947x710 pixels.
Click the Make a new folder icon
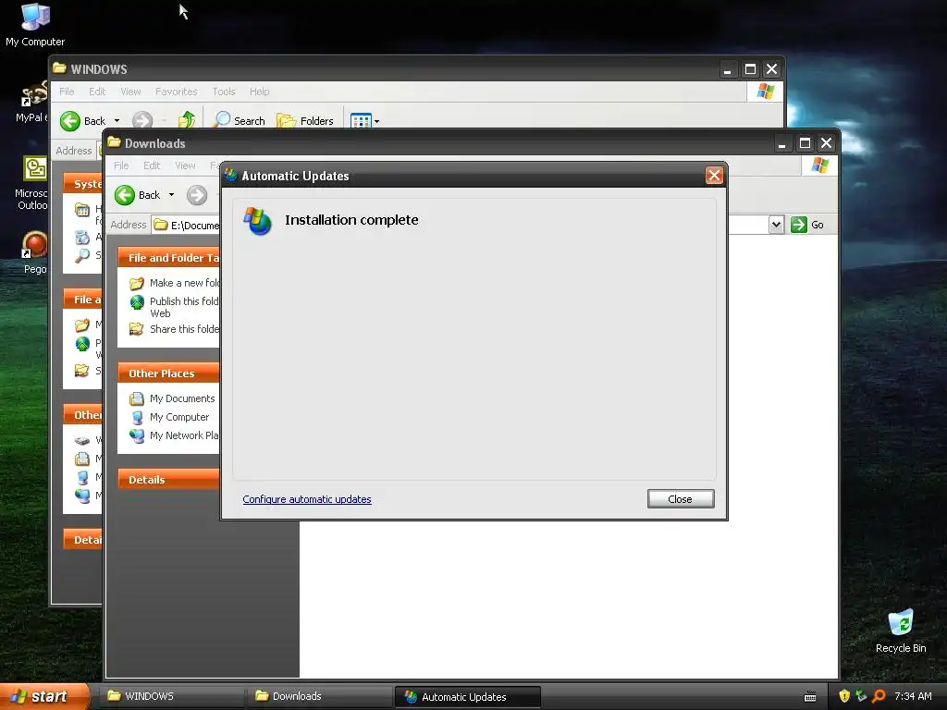point(137,283)
